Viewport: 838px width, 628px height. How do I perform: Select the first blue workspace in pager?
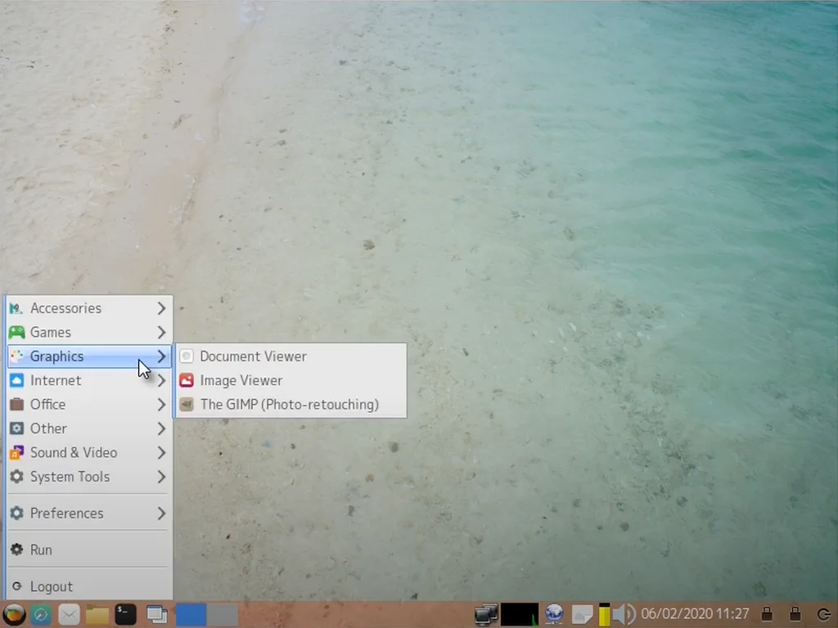(191, 614)
